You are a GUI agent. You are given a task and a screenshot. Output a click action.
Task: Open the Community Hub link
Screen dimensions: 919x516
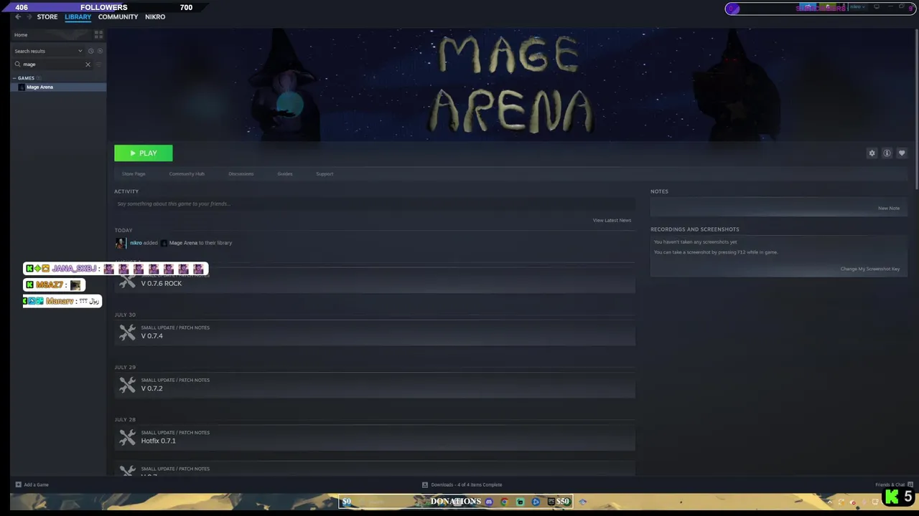click(x=187, y=174)
